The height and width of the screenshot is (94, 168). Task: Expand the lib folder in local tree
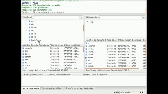click(x=26, y=31)
